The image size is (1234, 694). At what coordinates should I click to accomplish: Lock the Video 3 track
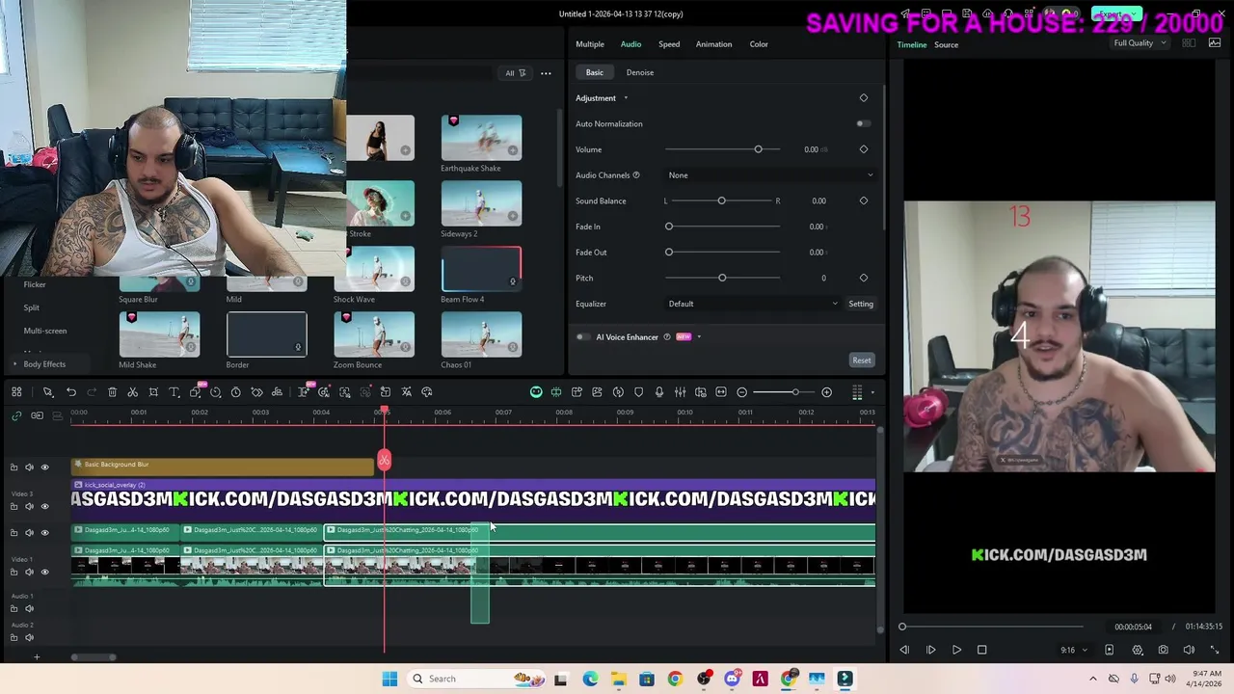pos(14,506)
